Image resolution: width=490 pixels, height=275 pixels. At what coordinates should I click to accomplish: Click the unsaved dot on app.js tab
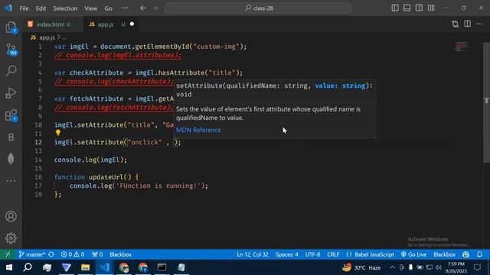pyautogui.click(x=132, y=24)
